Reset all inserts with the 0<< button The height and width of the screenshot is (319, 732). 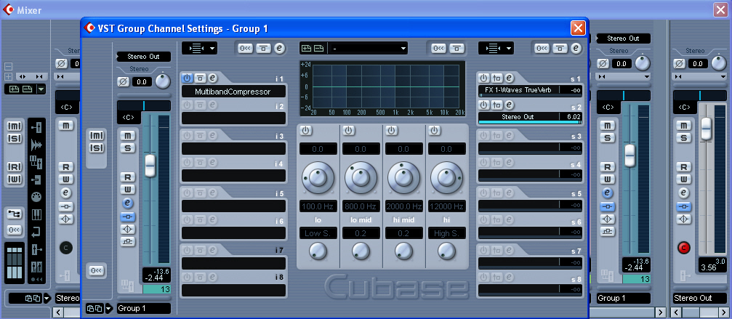pos(246,48)
